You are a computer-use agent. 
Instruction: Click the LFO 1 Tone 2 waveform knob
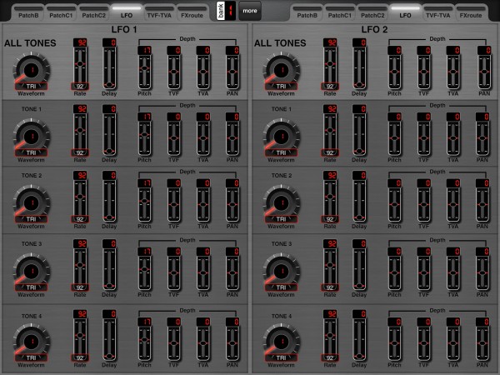click(x=32, y=202)
